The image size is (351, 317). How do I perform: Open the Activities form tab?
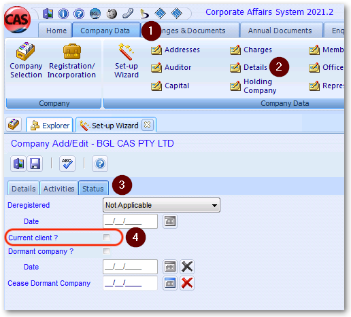pyautogui.click(x=59, y=188)
